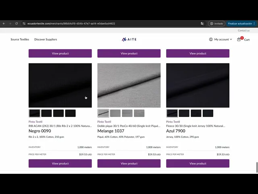Viewport: 258px width, 194px height.
Task: Click 1,000 meters inventory under Azul 7900
Action: point(222,147)
